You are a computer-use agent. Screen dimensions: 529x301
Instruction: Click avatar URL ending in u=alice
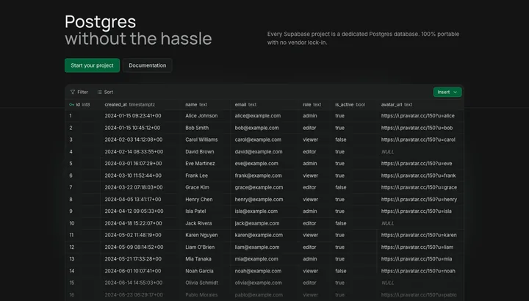click(418, 115)
